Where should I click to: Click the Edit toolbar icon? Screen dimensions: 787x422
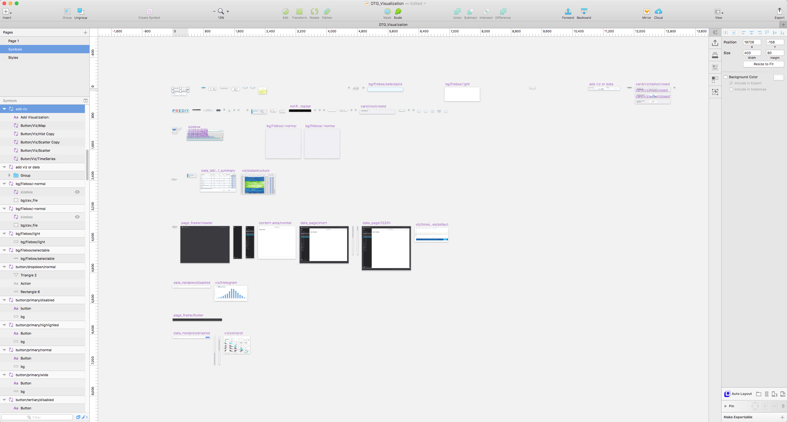[x=286, y=11]
